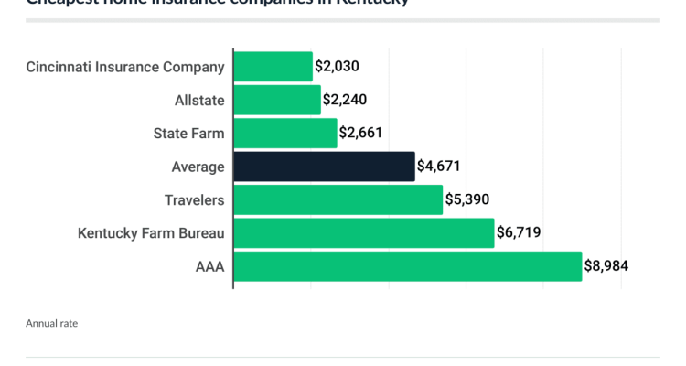Click the $8,984 value label

606,266
